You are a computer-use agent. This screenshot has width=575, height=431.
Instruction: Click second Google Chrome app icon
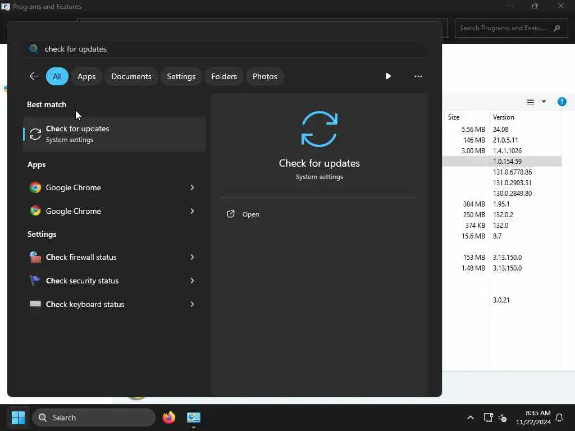35,211
